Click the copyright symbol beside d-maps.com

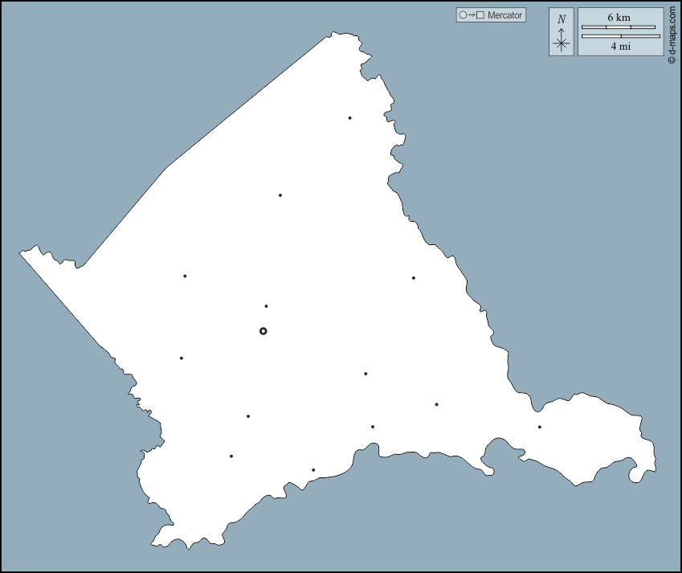[x=672, y=59]
